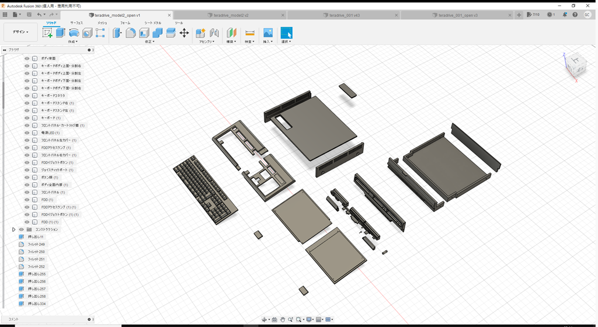This screenshot has width=598, height=327.
Task: Select the Extrude tool in toolbar
Action: click(60, 33)
